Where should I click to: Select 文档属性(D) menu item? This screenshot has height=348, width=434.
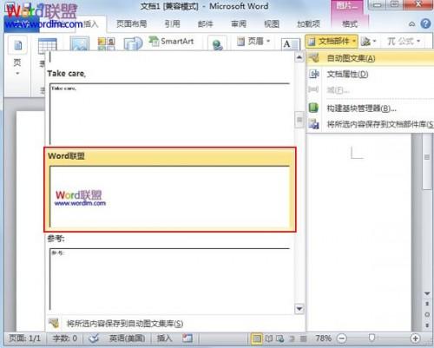pos(371,75)
